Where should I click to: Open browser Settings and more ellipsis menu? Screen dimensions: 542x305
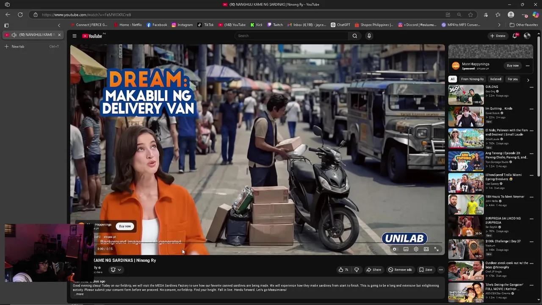(524, 15)
